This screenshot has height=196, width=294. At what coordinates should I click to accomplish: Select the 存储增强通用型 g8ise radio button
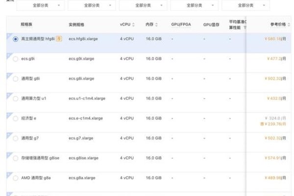(x=16, y=158)
